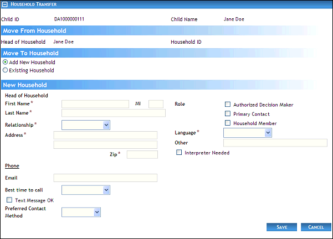Select the first Address line field

click(x=105, y=135)
